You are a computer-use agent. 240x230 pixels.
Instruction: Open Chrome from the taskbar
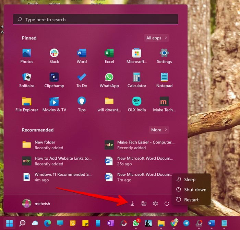tap(174, 223)
